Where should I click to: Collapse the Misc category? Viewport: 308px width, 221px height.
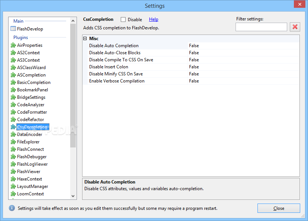85,39
